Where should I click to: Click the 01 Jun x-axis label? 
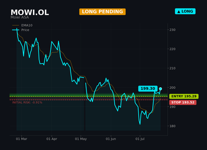(111, 139)
